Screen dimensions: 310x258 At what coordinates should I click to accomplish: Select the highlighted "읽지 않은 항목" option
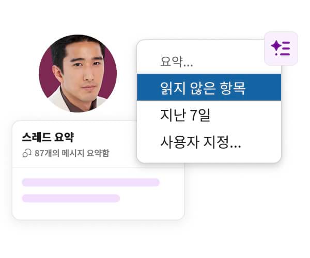(203, 88)
